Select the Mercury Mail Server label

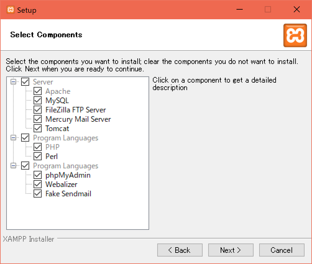(x=78, y=119)
